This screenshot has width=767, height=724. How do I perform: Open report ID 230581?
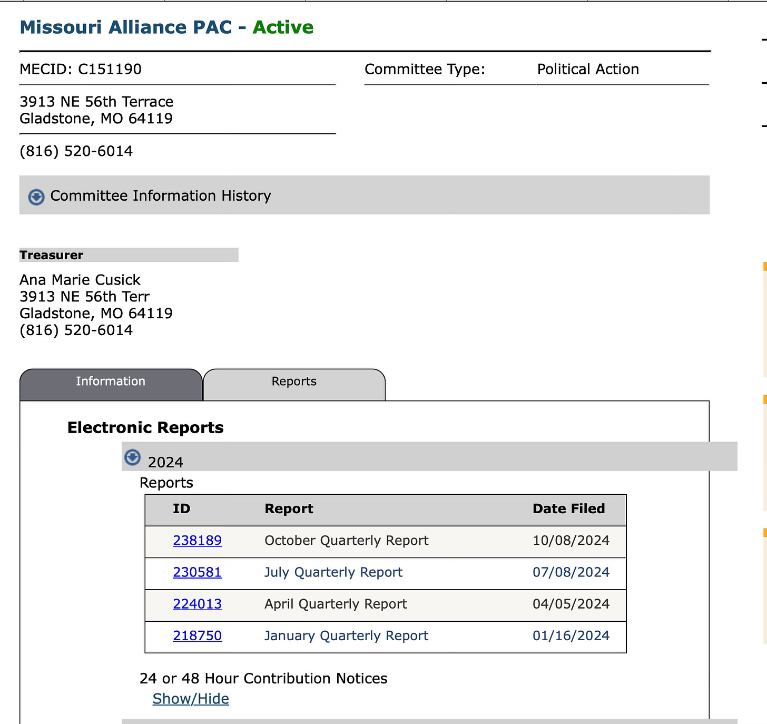click(x=198, y=572)
